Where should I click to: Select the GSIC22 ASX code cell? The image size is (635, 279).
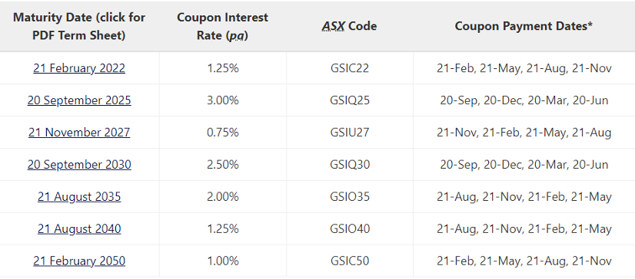pyautogui.click(x=350, y=68)
